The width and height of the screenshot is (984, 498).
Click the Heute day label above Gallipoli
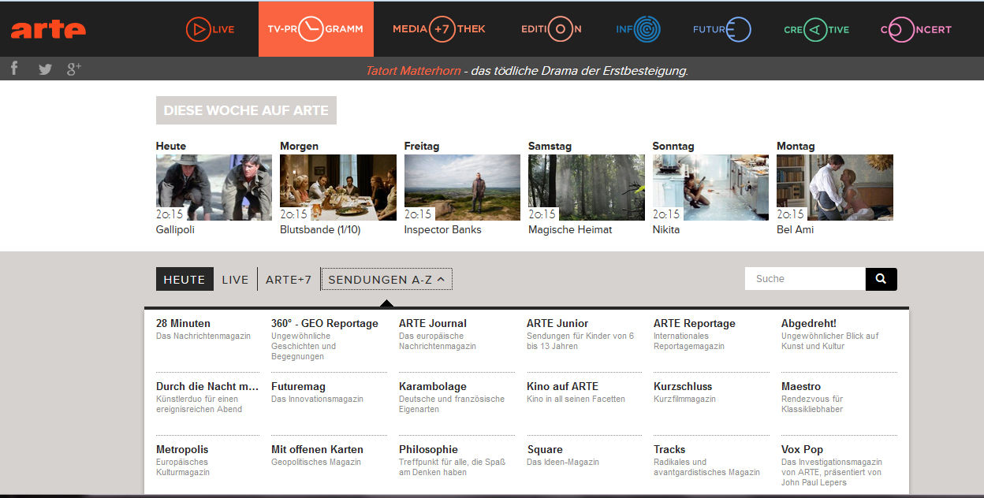coord(171,146)
